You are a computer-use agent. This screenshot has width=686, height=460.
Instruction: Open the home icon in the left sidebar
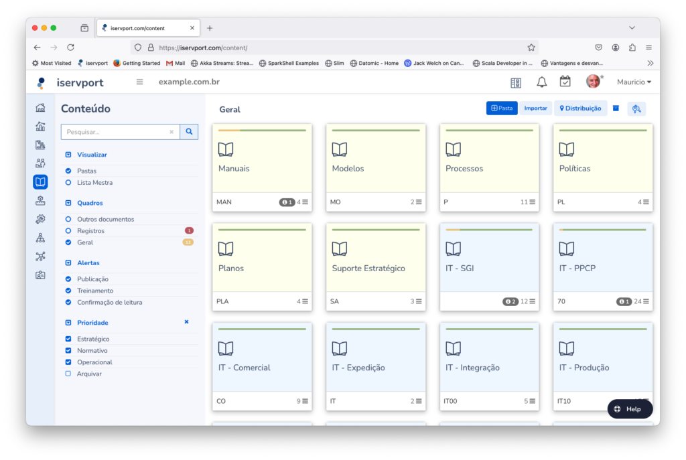tap(40, 108)
